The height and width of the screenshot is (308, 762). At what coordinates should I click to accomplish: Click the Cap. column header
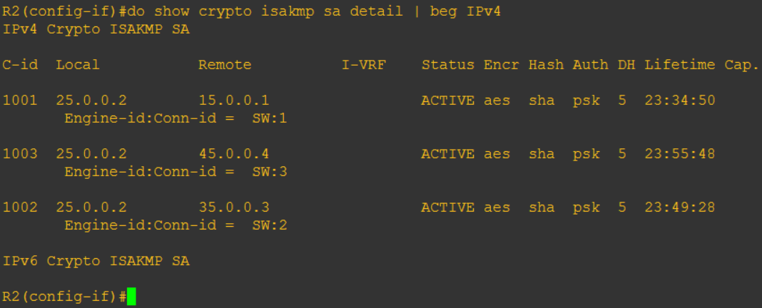pyautogui.click(x=741, y=65)
